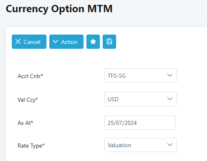Viewport: 207px width, 161px height.
Task: Click the Acct Cntr* field label
Action: tap(30, 76)
